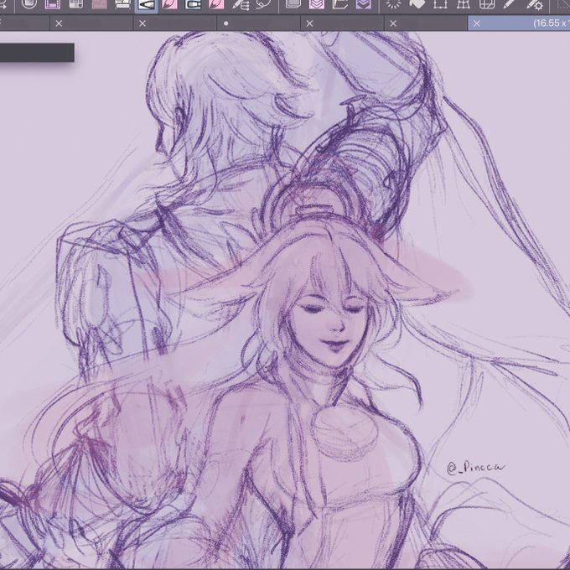Image resolution: width=570 pixels, height=570 pixels.
Task: Click the layout frame icon left of pen nib
Action: click(122, 4)
